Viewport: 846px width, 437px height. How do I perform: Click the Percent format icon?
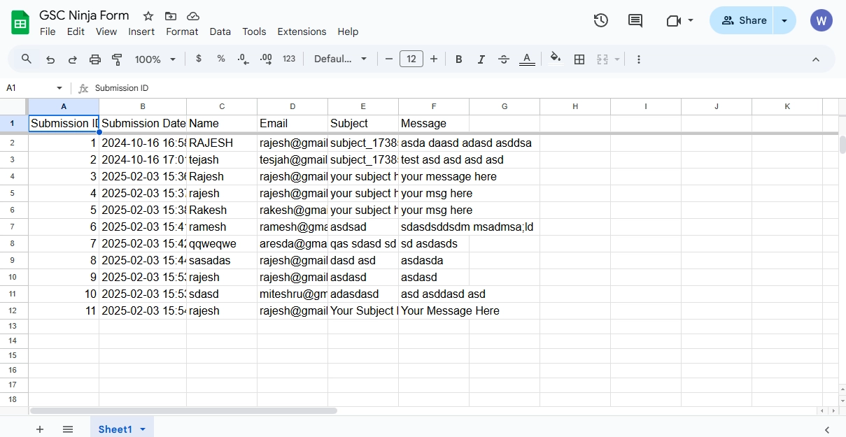point(220,59)
